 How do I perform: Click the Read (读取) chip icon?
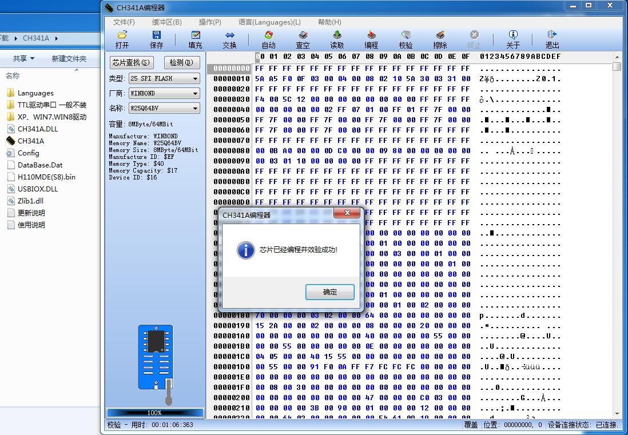click(x=337, y=35)
